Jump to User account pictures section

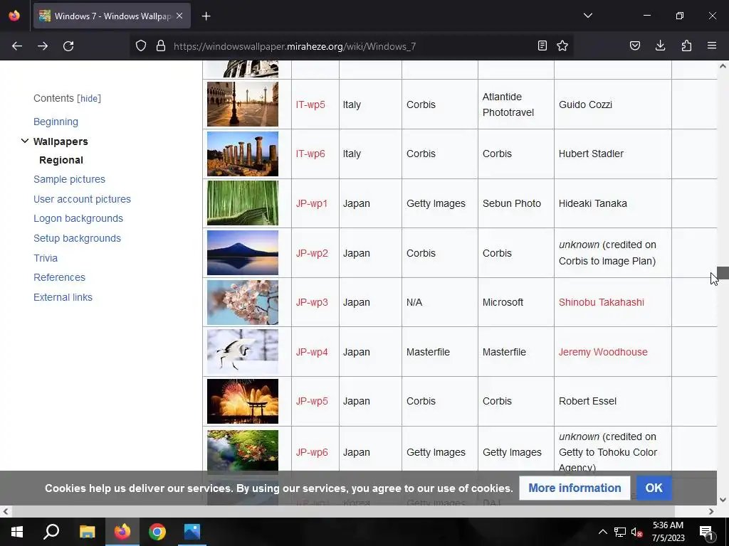83,199
